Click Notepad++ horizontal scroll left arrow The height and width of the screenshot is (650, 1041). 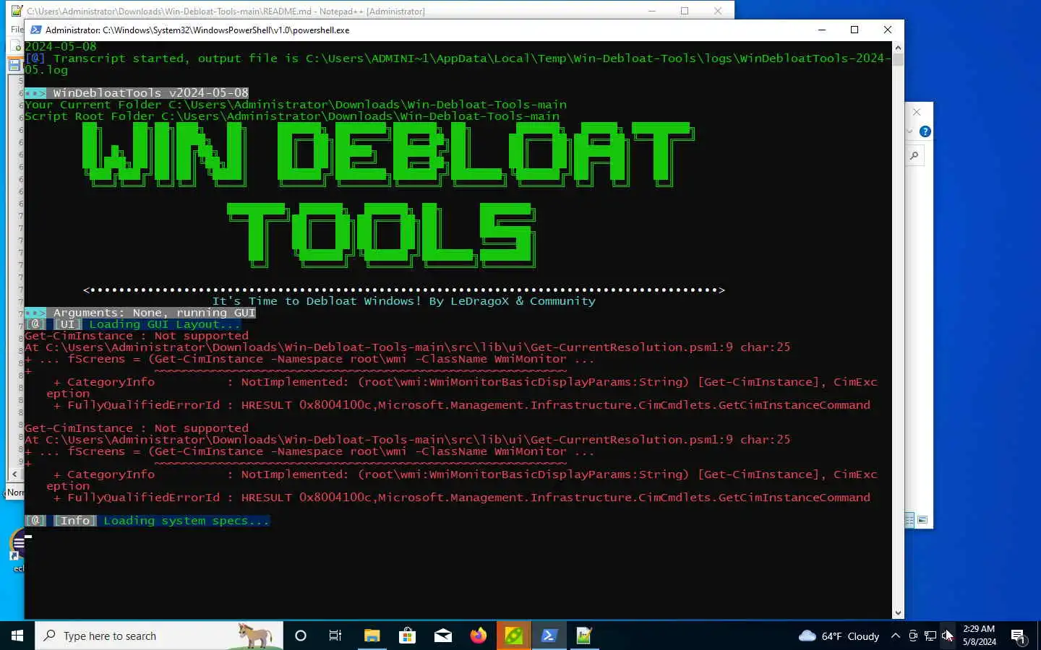click(14, 474)
